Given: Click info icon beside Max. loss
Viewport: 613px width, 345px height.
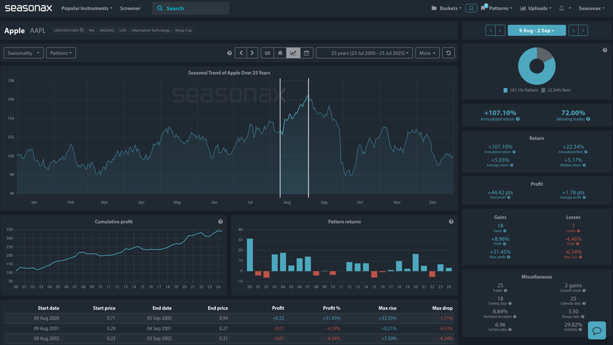Looking at the screenshot, I should (x=581, y=257).
